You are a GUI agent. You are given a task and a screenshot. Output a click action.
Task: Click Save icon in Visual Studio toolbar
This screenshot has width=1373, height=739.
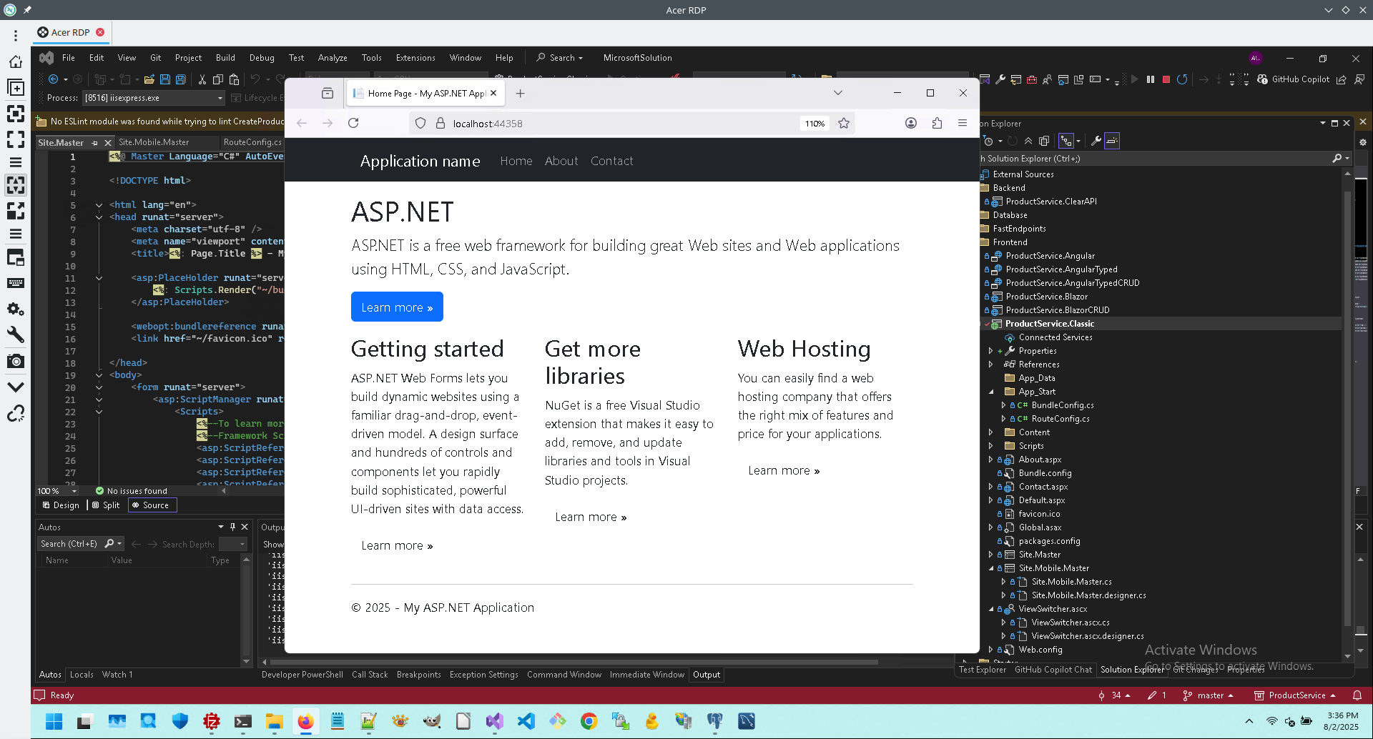click(x=165, y=79)
